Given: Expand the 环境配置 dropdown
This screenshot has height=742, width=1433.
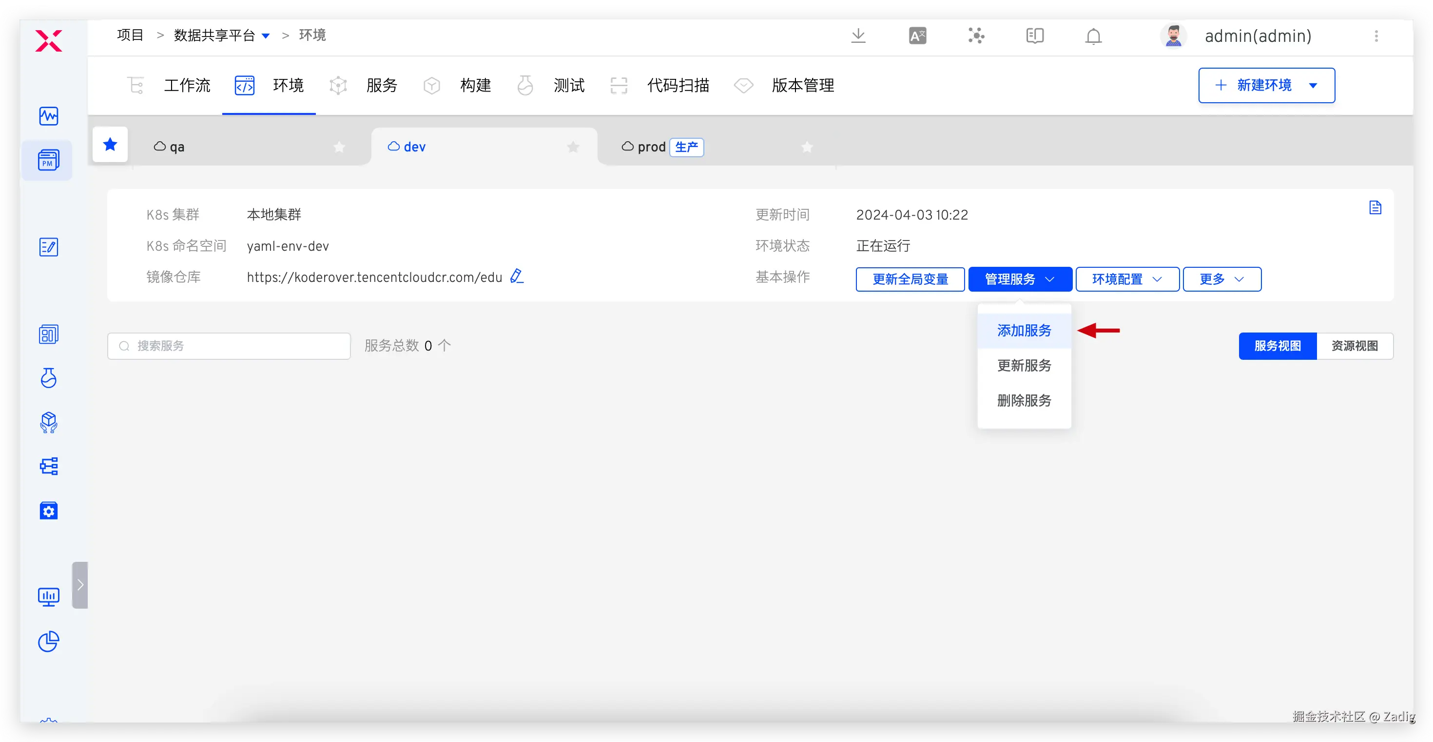Looking at the screenshot, I should coord(1127,279).
